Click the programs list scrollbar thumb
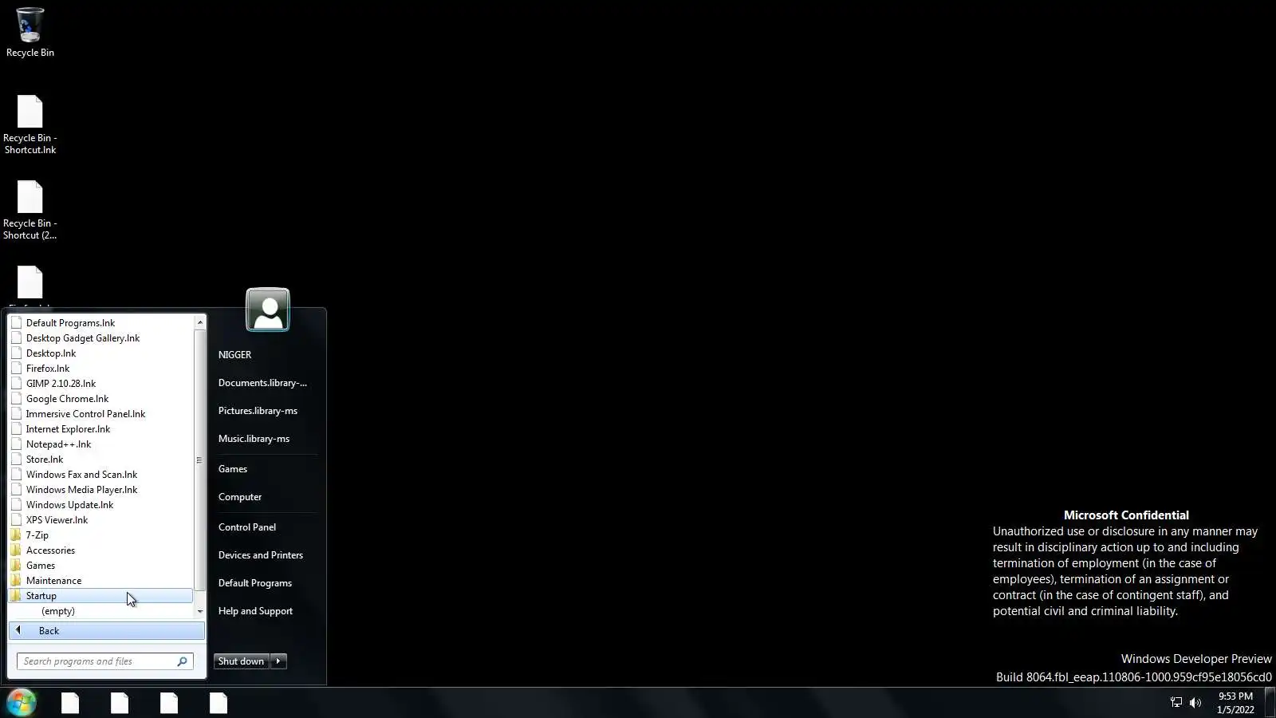 (x=199, y=460)
